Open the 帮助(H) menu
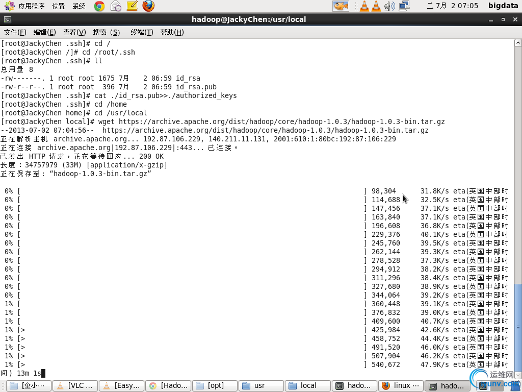This screenshot has width=522, height=392. click(x=172, y=32)
